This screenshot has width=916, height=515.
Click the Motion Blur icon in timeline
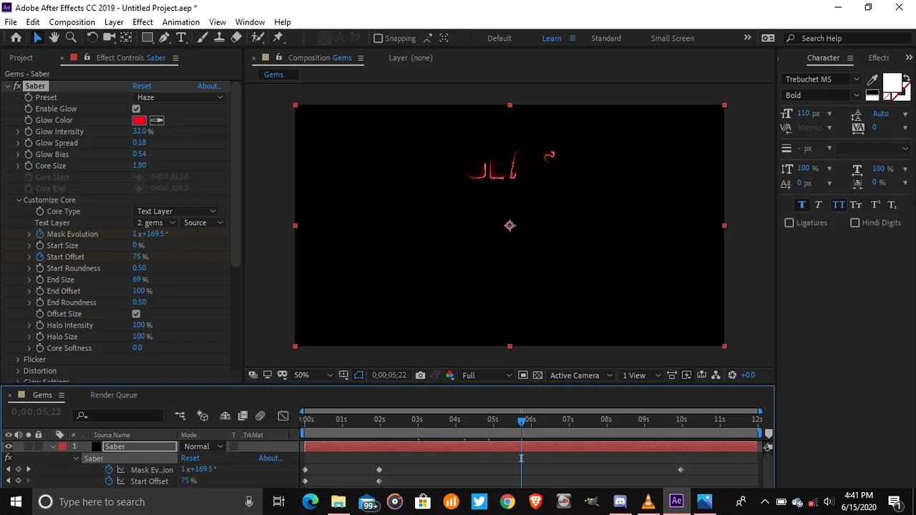[260, 416]
